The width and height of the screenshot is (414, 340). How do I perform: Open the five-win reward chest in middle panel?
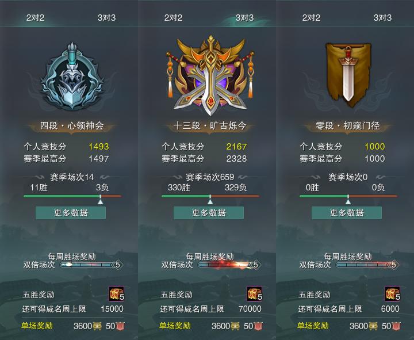pos(255,294)
